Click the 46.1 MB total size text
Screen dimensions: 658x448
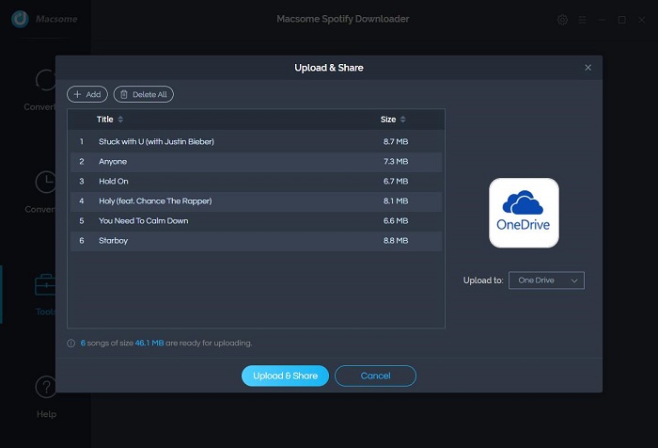click(x=149, y=343)
